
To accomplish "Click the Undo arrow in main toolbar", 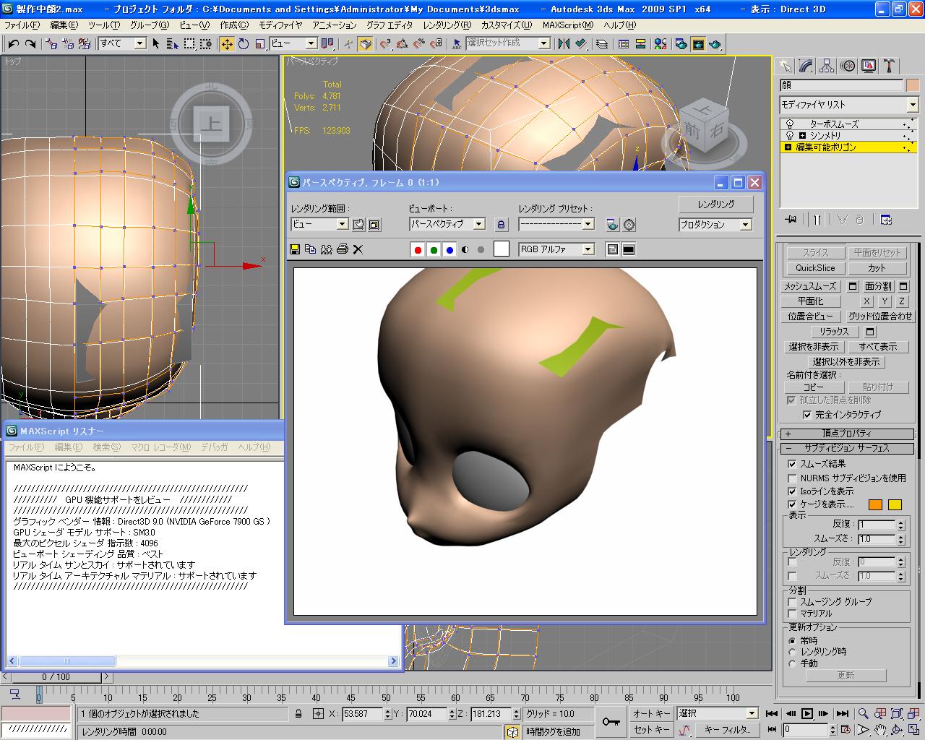I will pos(13,44).
